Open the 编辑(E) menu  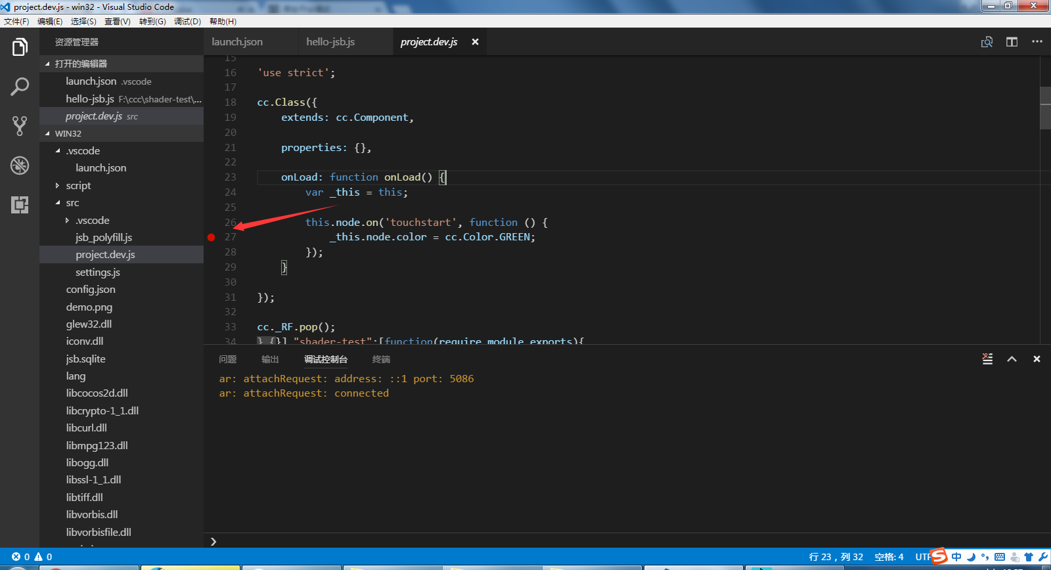(x=50, y=22)
